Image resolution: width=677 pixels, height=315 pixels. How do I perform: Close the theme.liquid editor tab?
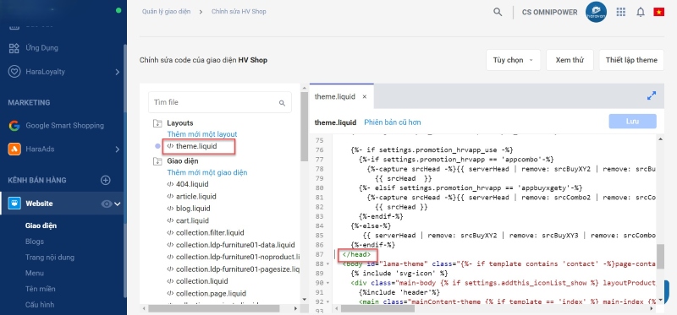point(365,96)
